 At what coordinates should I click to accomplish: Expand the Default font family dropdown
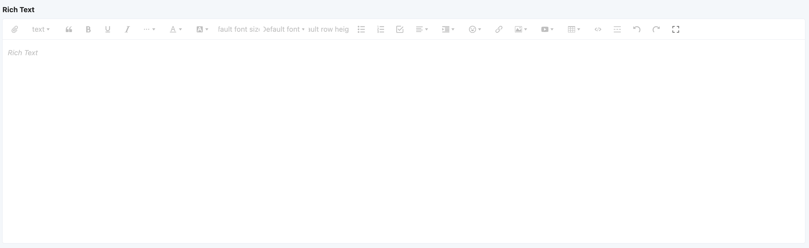pos(284,29)
